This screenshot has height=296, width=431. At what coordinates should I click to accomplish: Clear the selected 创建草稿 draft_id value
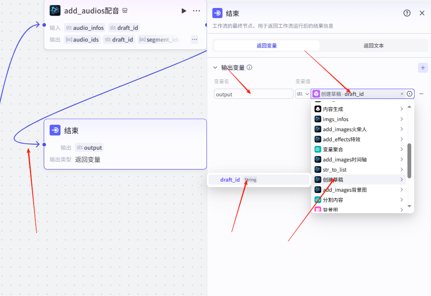click(402, 94)
